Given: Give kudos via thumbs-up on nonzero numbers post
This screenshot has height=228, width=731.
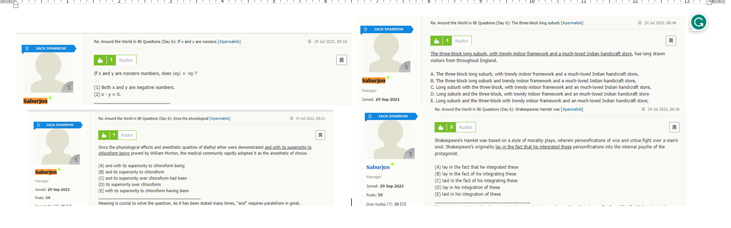Looking at the screenshot, I should [100, 60].
